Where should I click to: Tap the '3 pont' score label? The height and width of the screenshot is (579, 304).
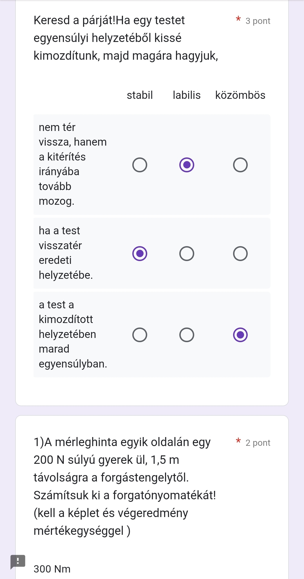[258, 21]
